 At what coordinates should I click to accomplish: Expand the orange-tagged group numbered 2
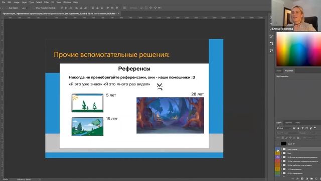click(281, 165)
